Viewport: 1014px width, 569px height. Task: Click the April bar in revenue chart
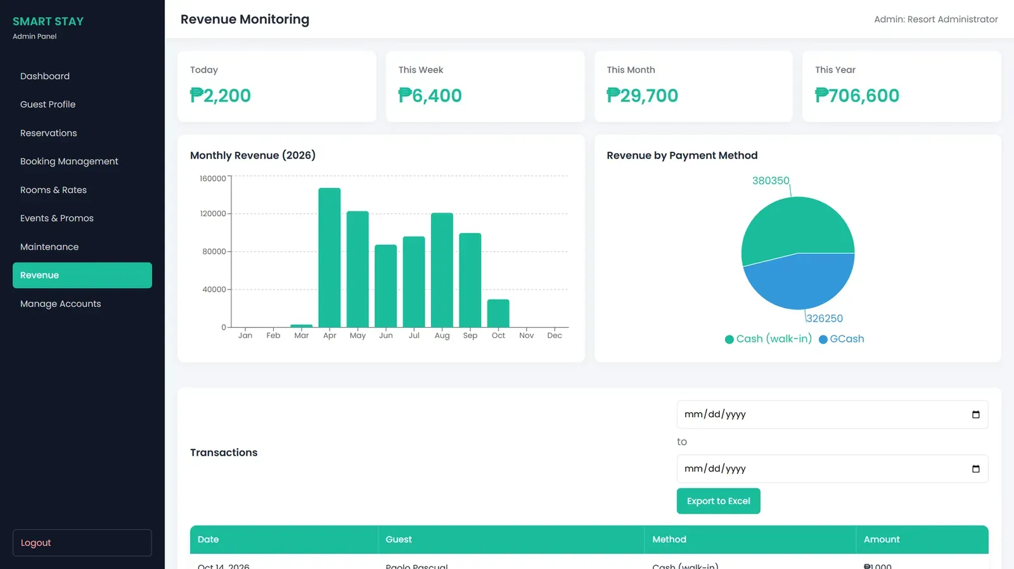(330, 258)
